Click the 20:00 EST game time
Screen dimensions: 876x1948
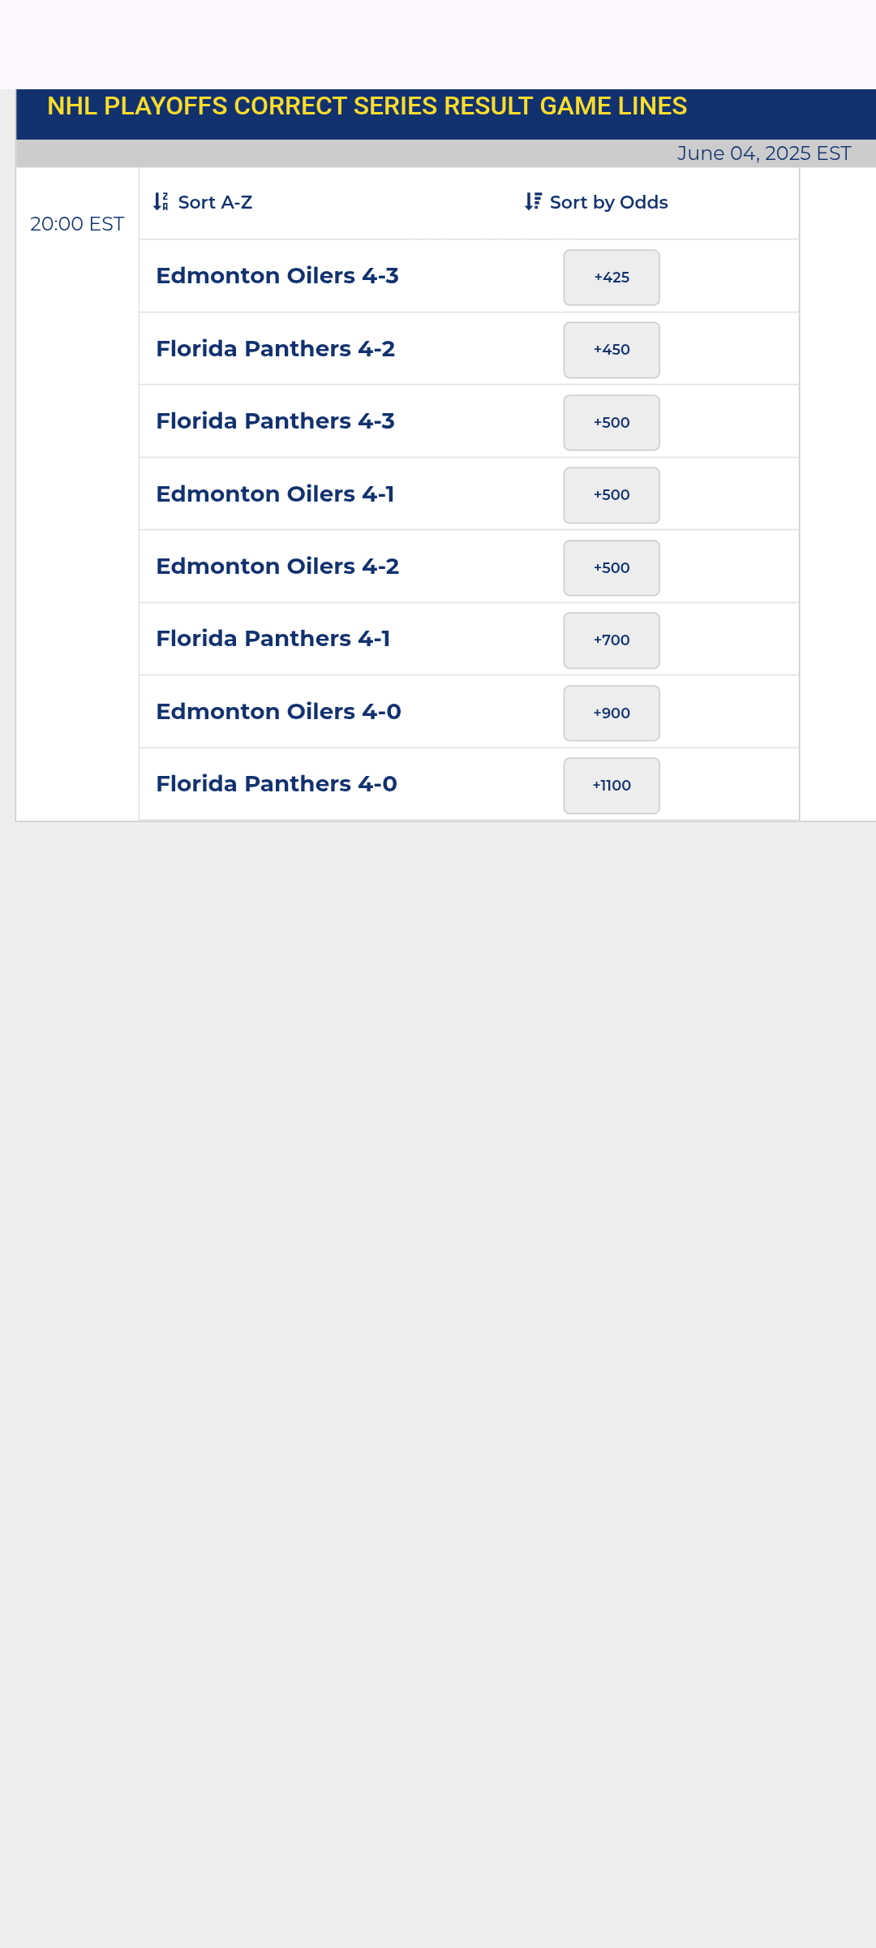[x=77, y=224]
